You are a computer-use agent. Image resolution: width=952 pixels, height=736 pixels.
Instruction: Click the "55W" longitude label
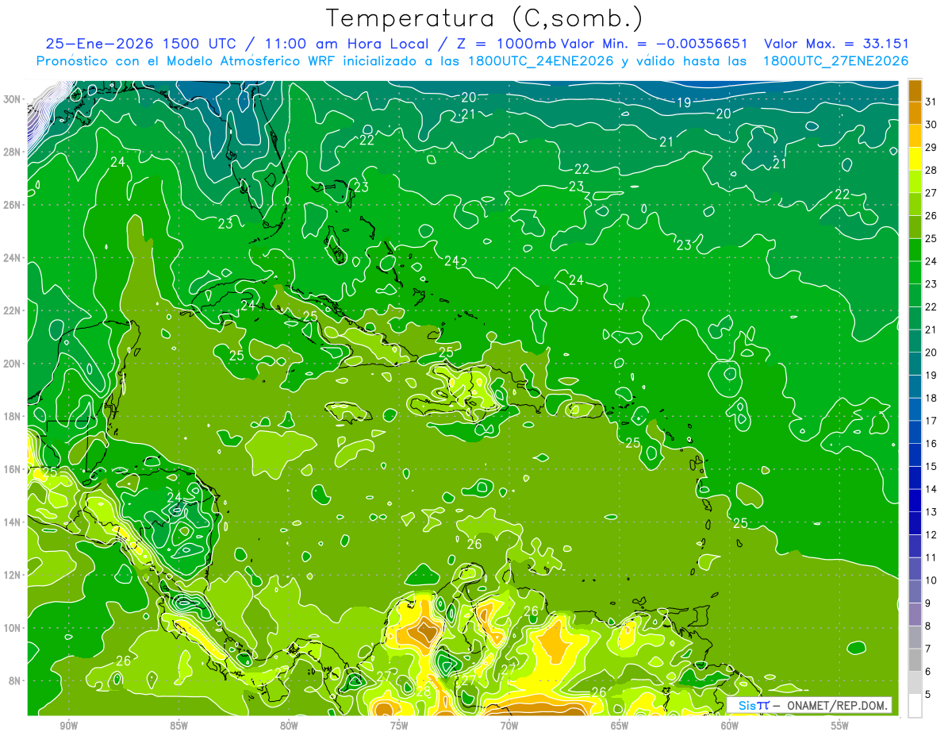pyautogui.click(x=840, y=726)
